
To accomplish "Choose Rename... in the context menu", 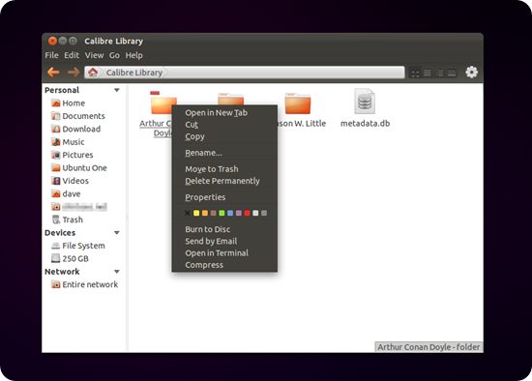I will click(224, 153).
